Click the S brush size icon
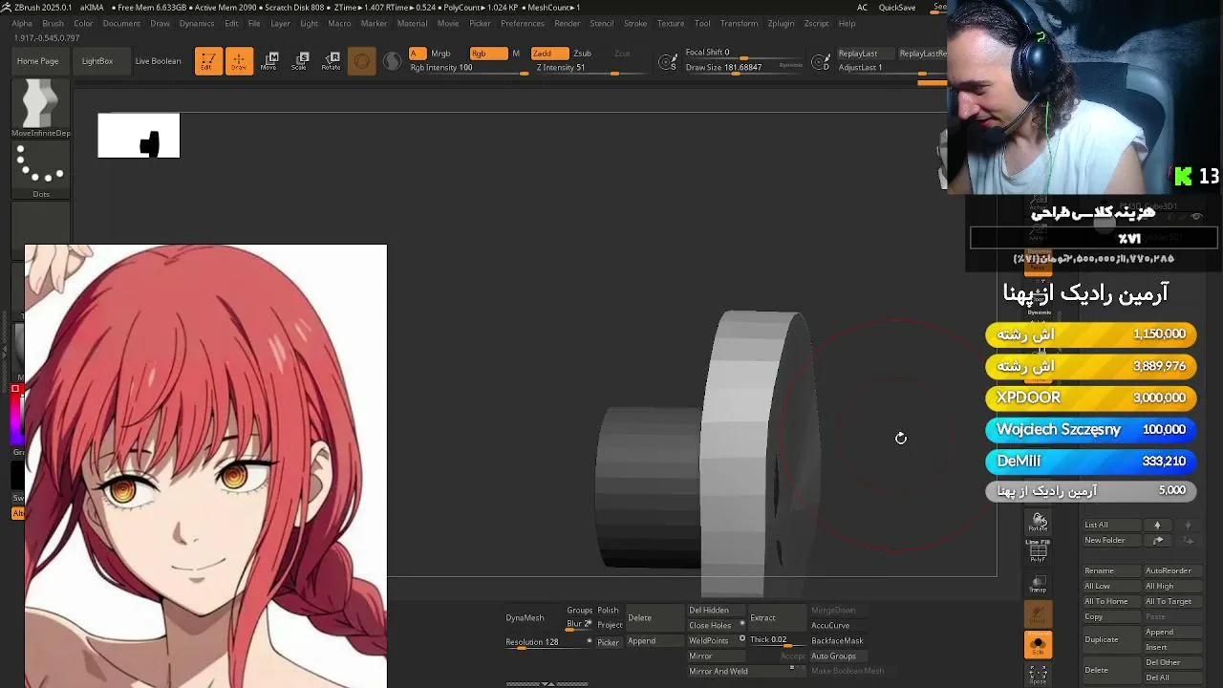Viewport: 1223px width, 688px height. 669,63
